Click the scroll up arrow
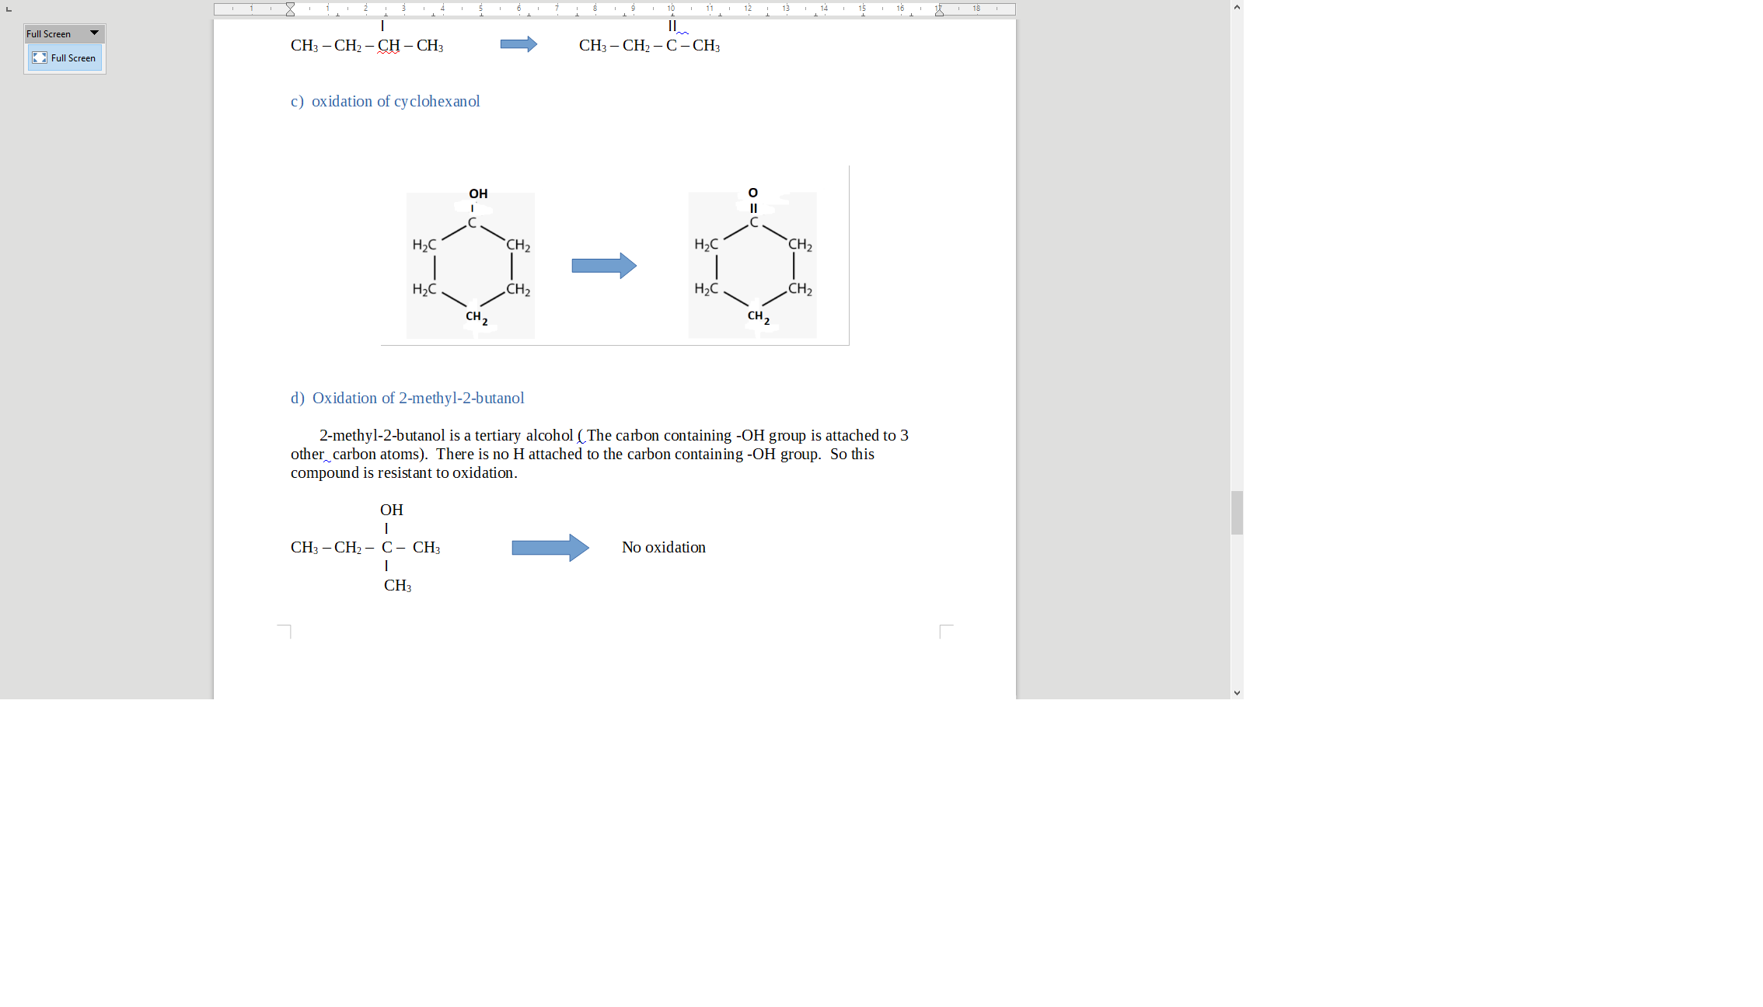This screenshot has height=1007, width=1763. 1237,7
